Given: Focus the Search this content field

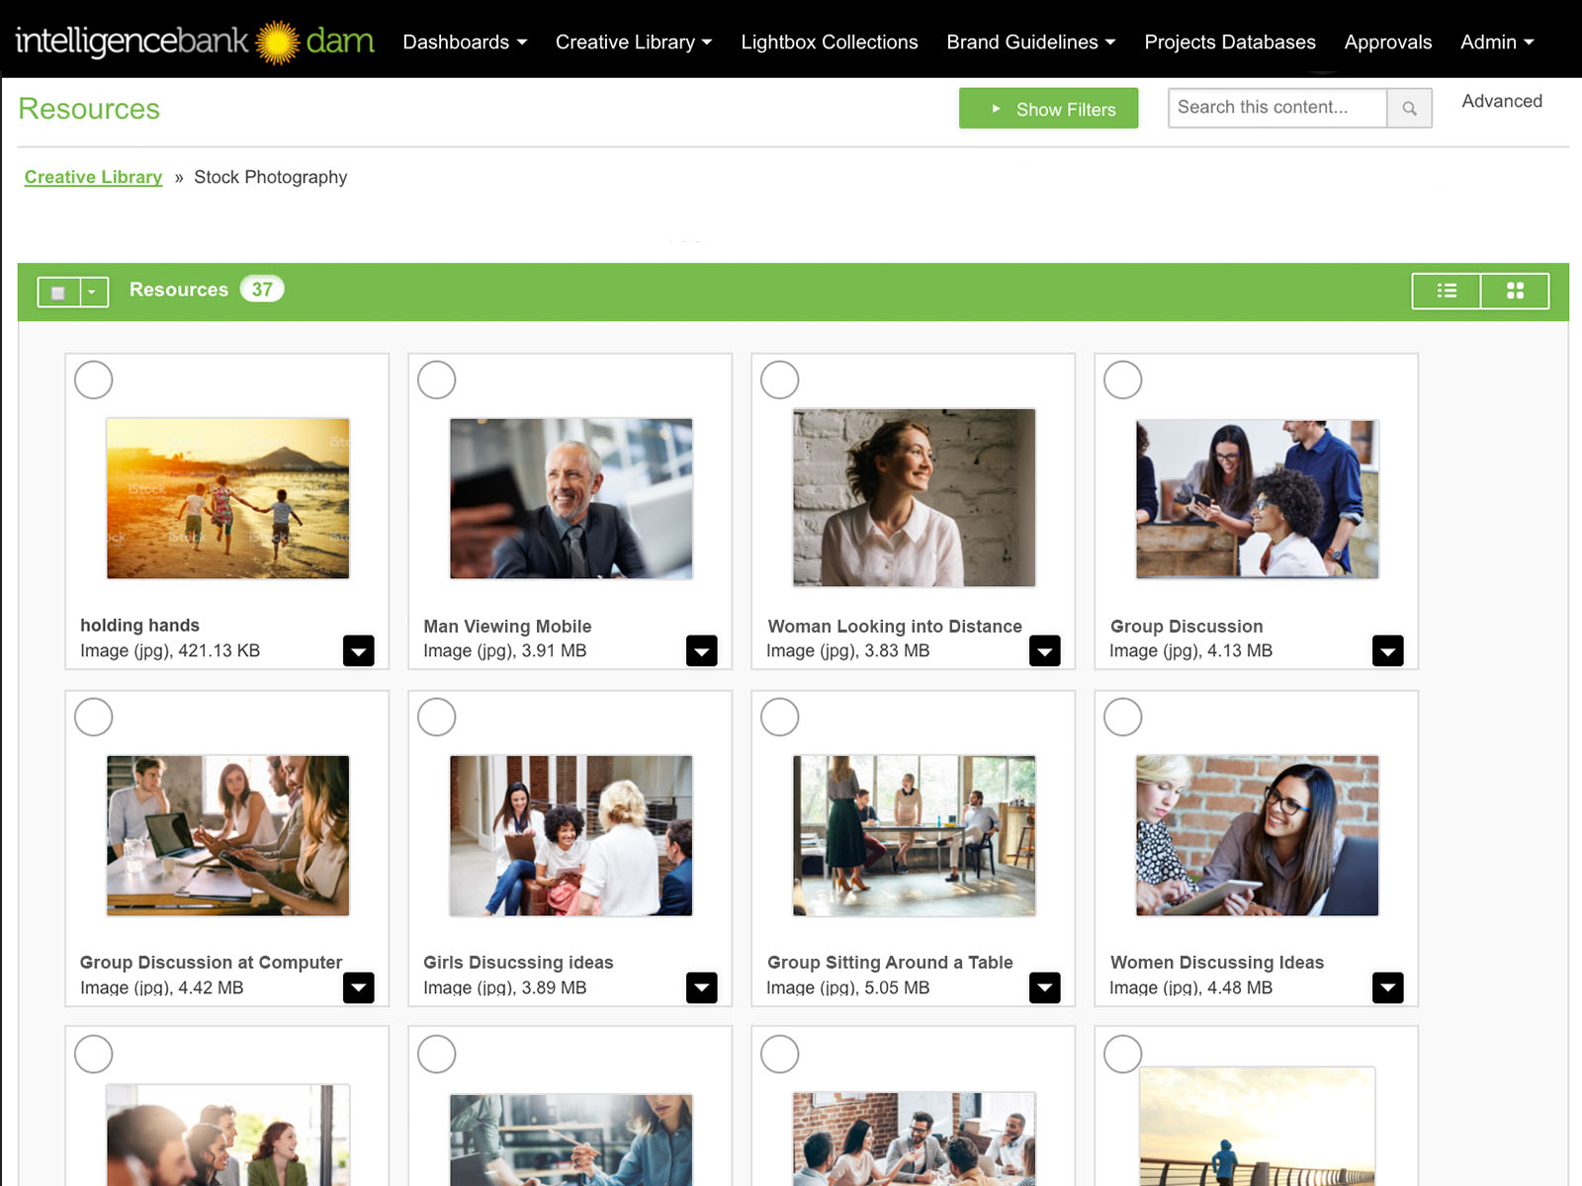Looking at the screenshot, I should coord(1277,108).
